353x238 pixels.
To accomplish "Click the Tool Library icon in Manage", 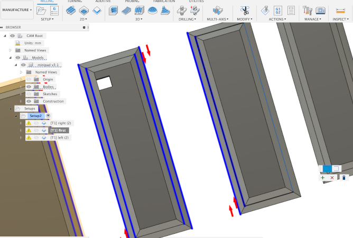I will (309, 10).
